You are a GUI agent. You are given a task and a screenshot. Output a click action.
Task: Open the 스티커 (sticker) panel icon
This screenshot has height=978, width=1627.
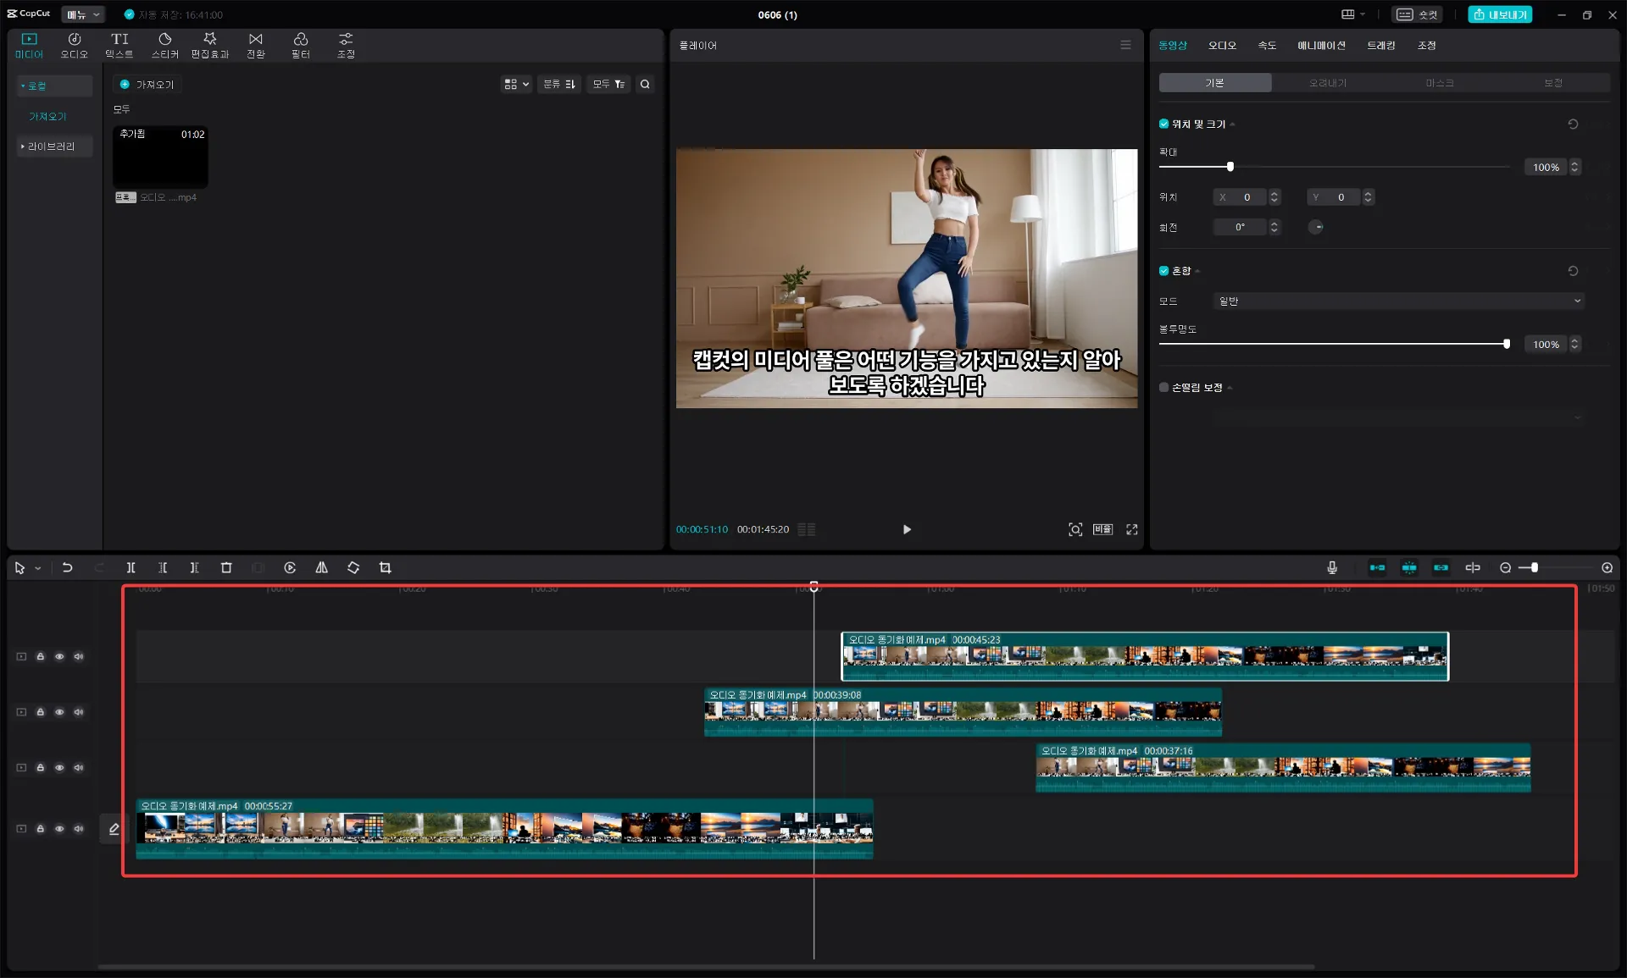point(164,45)
